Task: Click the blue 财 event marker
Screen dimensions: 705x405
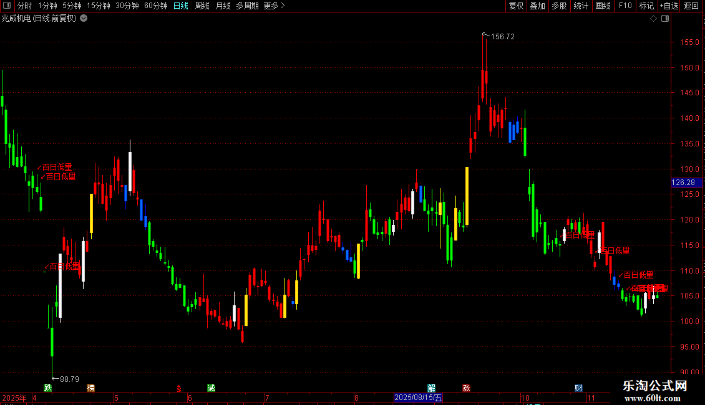Action: pyautogui.click(x=578, y=388)
